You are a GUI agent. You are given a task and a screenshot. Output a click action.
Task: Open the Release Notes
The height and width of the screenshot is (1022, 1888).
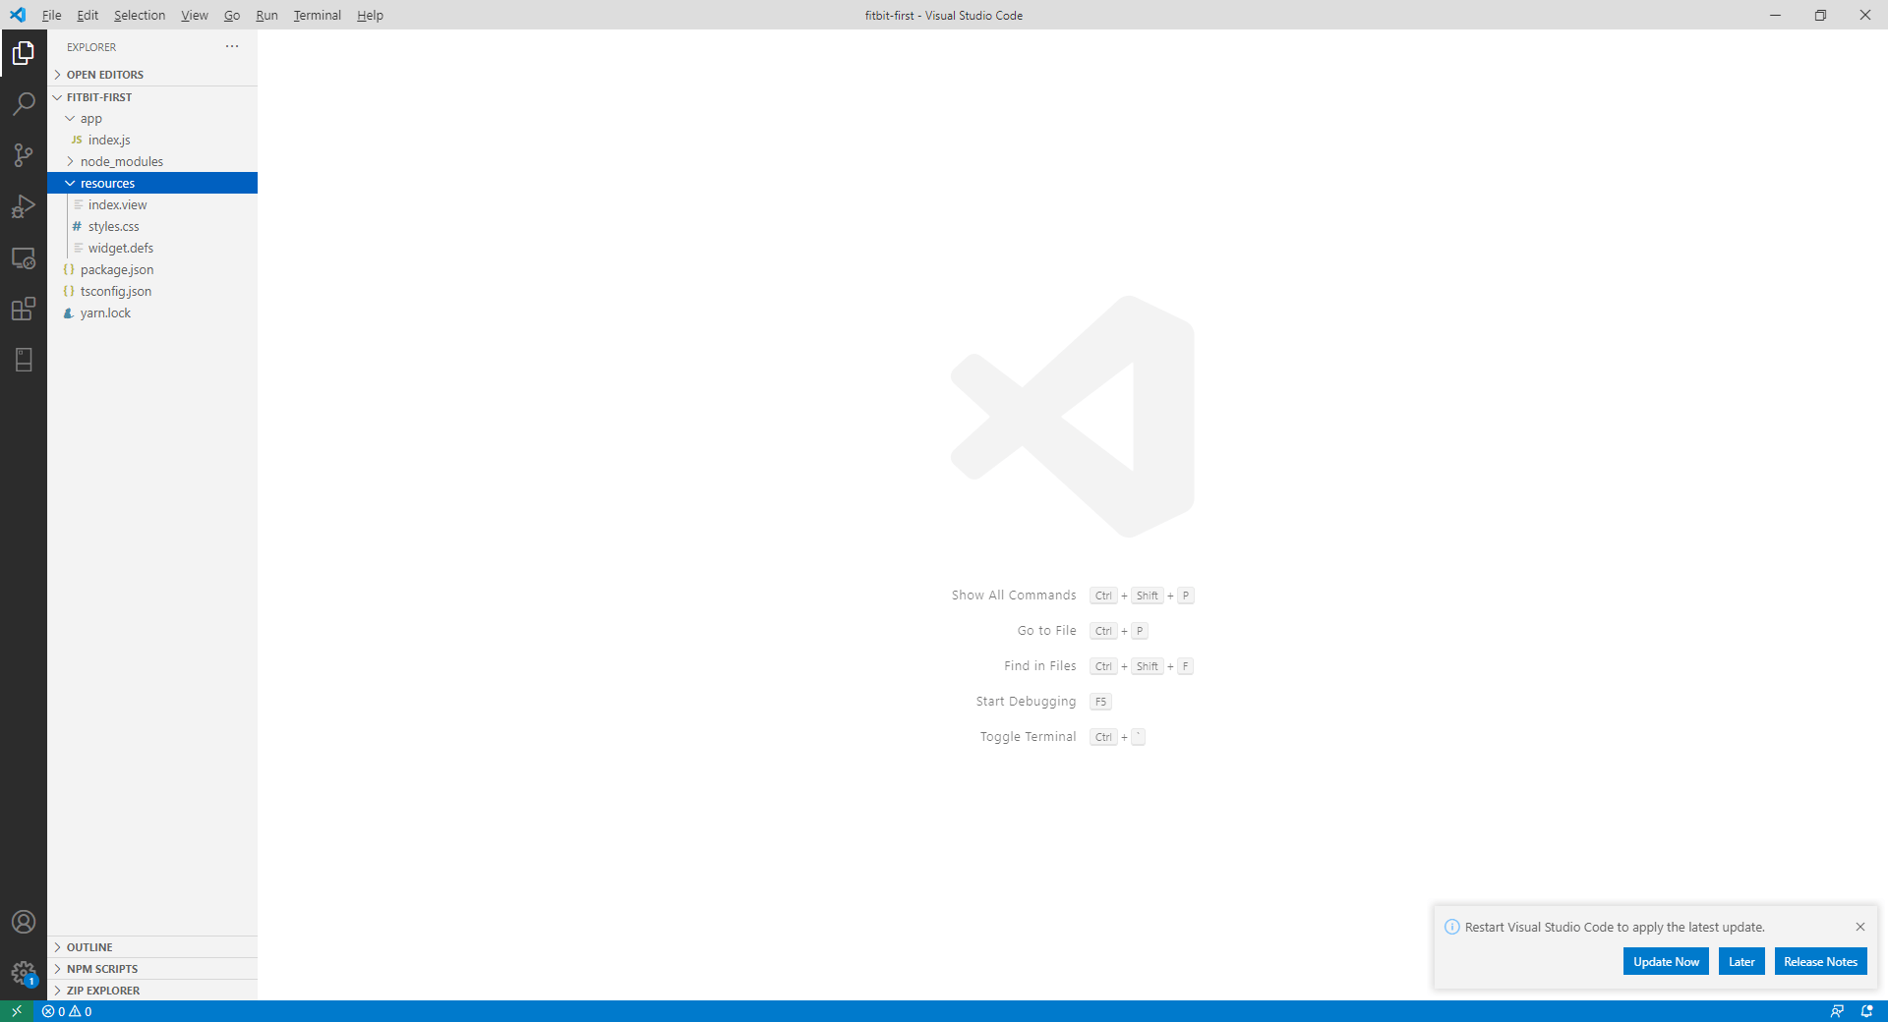1820,961
